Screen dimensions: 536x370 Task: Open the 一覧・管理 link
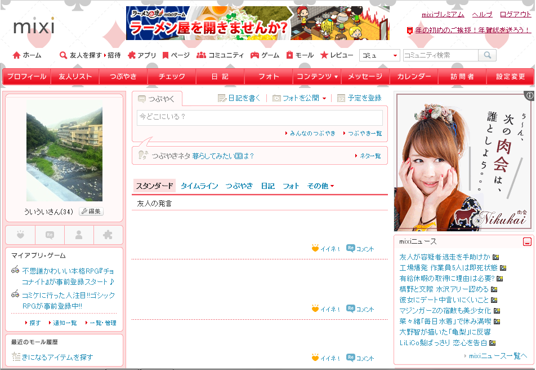click(x=103, y=323)
